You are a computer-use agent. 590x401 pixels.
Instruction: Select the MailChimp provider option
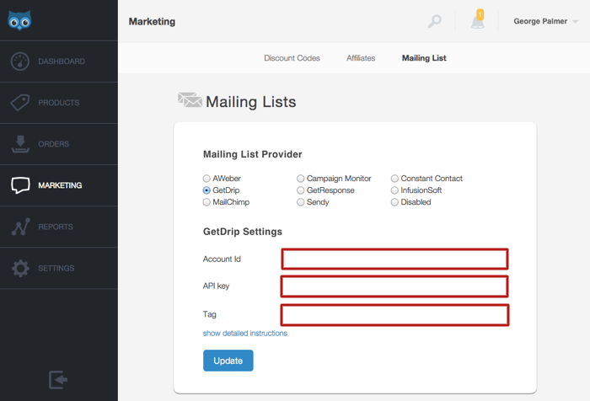click(x=206, y=202)
